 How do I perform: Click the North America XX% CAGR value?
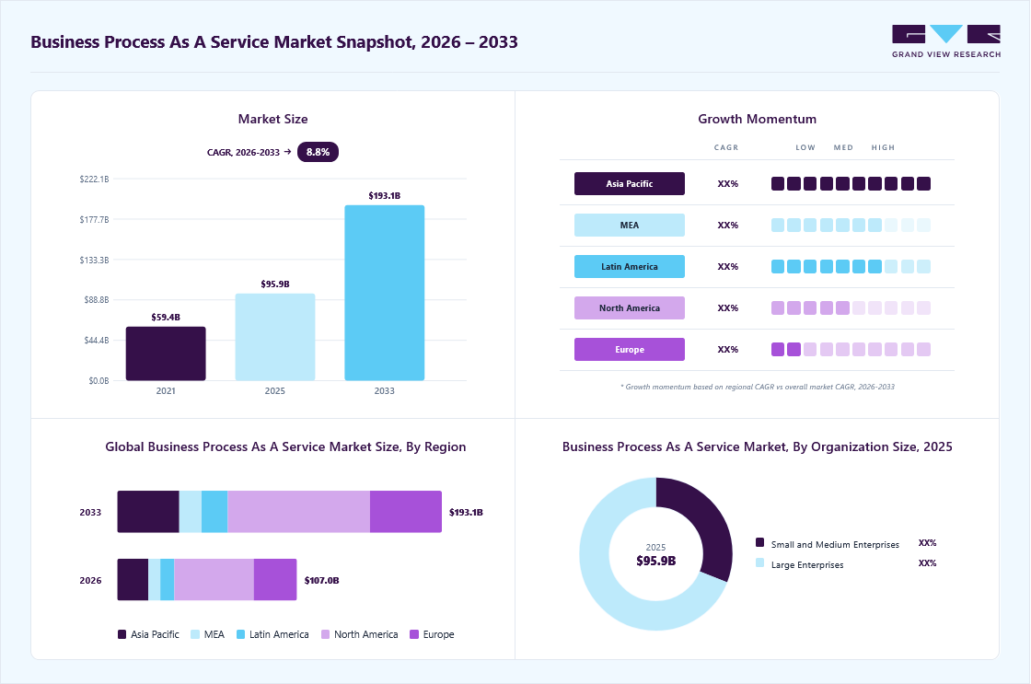pyautogui.click(x=728, y=308)
